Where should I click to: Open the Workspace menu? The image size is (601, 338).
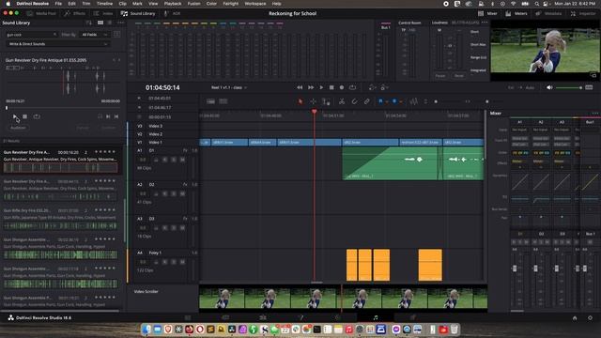coord(254,4)
